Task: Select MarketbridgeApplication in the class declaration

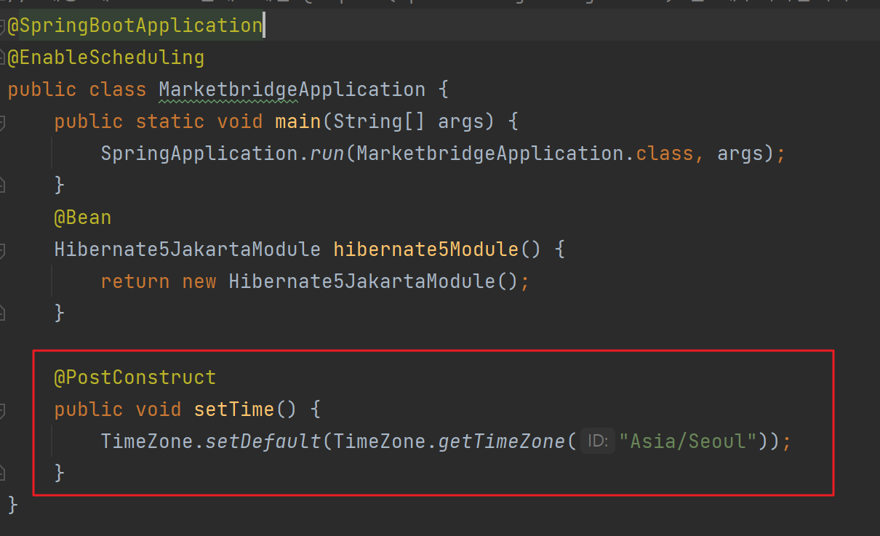Action: (x=292, y=89)
